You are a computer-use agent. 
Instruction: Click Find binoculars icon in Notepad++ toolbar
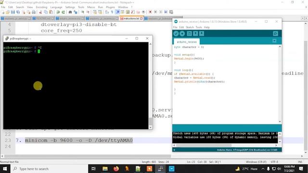point(70,12)
